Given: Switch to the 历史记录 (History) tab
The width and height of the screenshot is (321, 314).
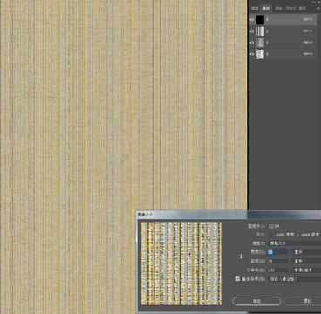Looking at the screenshot, I should point(291,9).
